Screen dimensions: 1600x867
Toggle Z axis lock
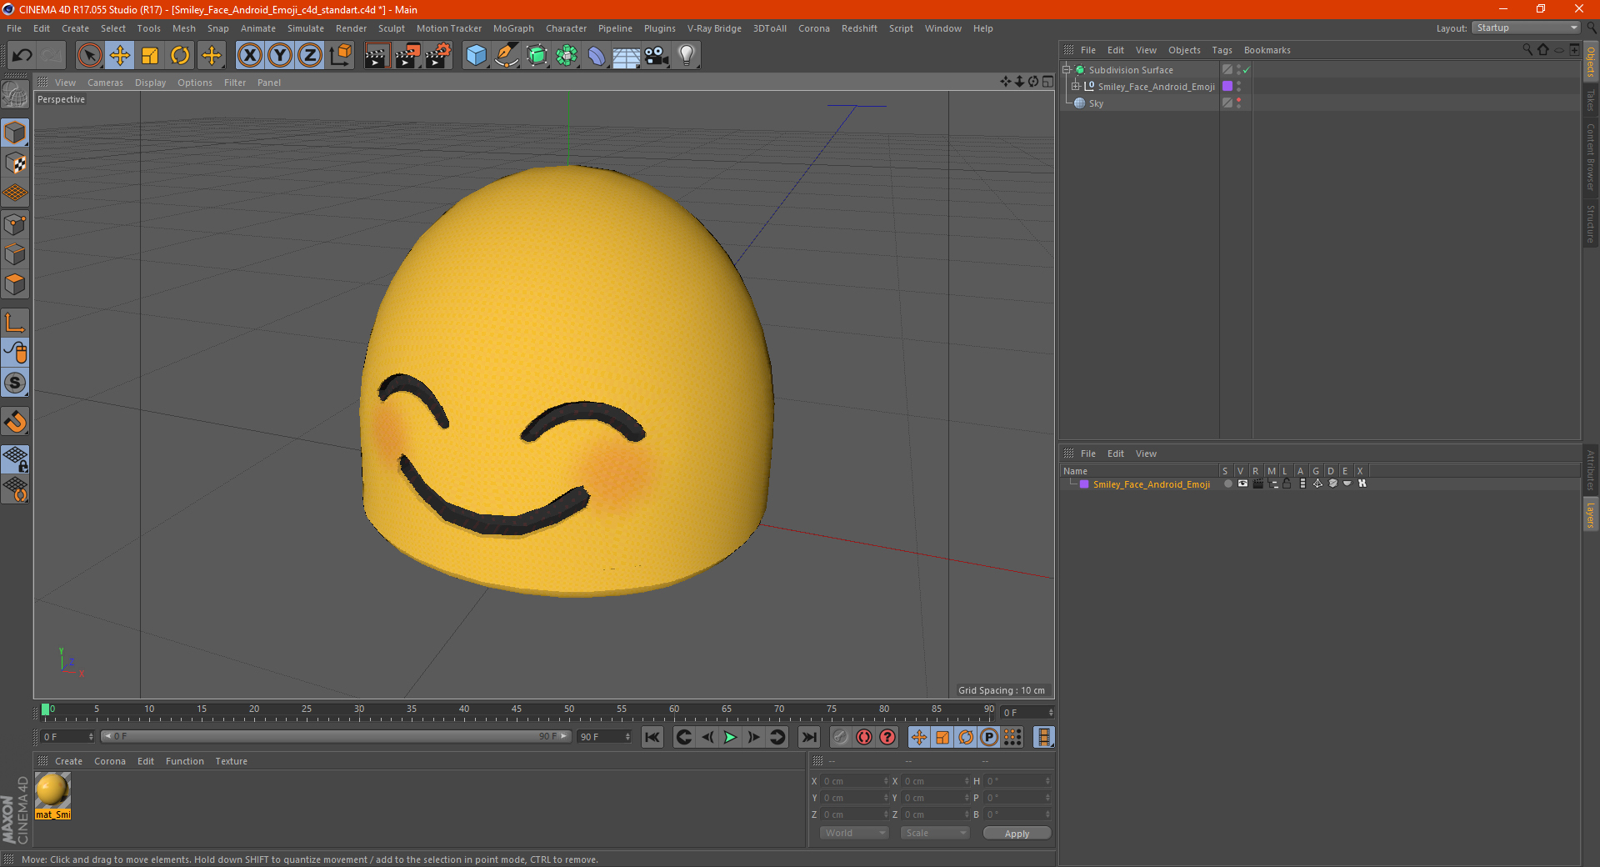310,56
